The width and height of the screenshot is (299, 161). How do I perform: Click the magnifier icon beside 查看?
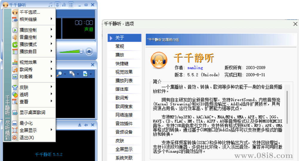pyautogui.click(x=15, y=102)
